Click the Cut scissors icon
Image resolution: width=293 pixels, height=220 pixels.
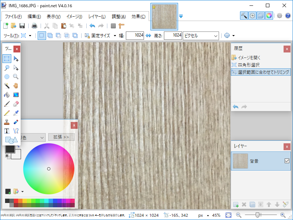coord(47,26)
